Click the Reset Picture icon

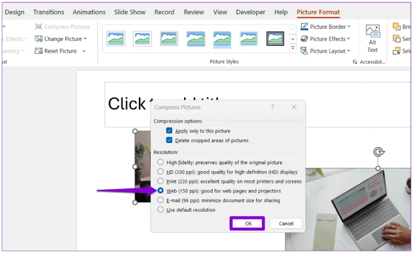(x=39, y=51)
